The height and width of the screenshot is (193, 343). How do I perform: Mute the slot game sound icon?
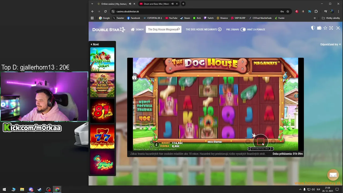[151, 147]
